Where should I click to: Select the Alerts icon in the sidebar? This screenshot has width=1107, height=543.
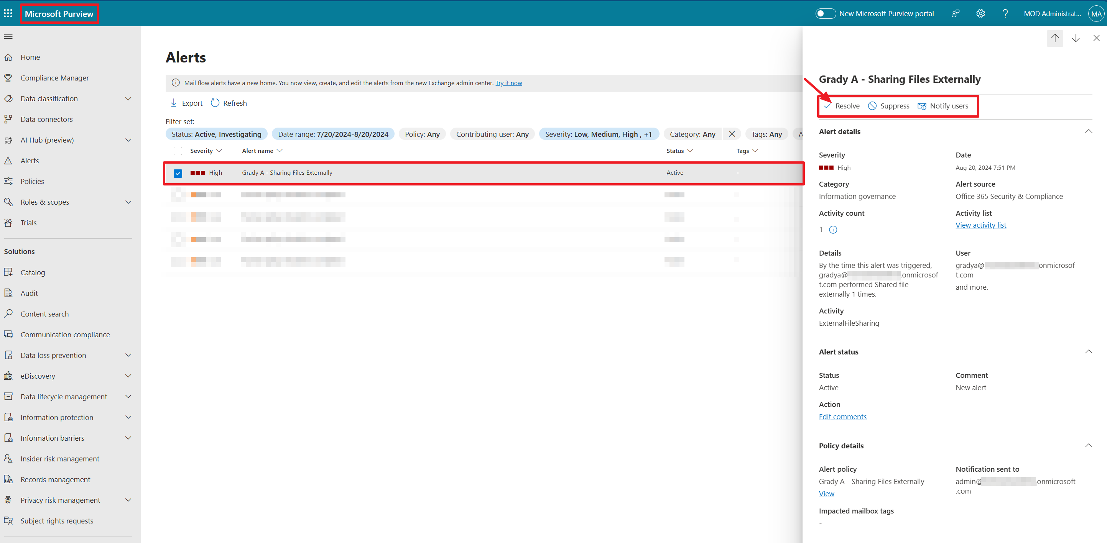[8, 160]
